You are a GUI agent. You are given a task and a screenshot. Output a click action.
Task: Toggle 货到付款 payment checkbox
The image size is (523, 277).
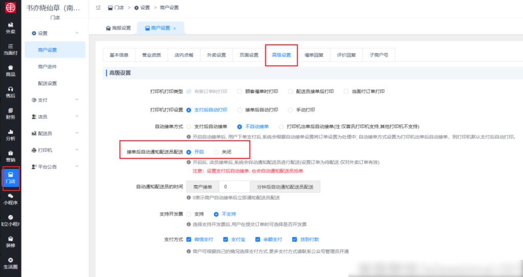pos(295,239)
